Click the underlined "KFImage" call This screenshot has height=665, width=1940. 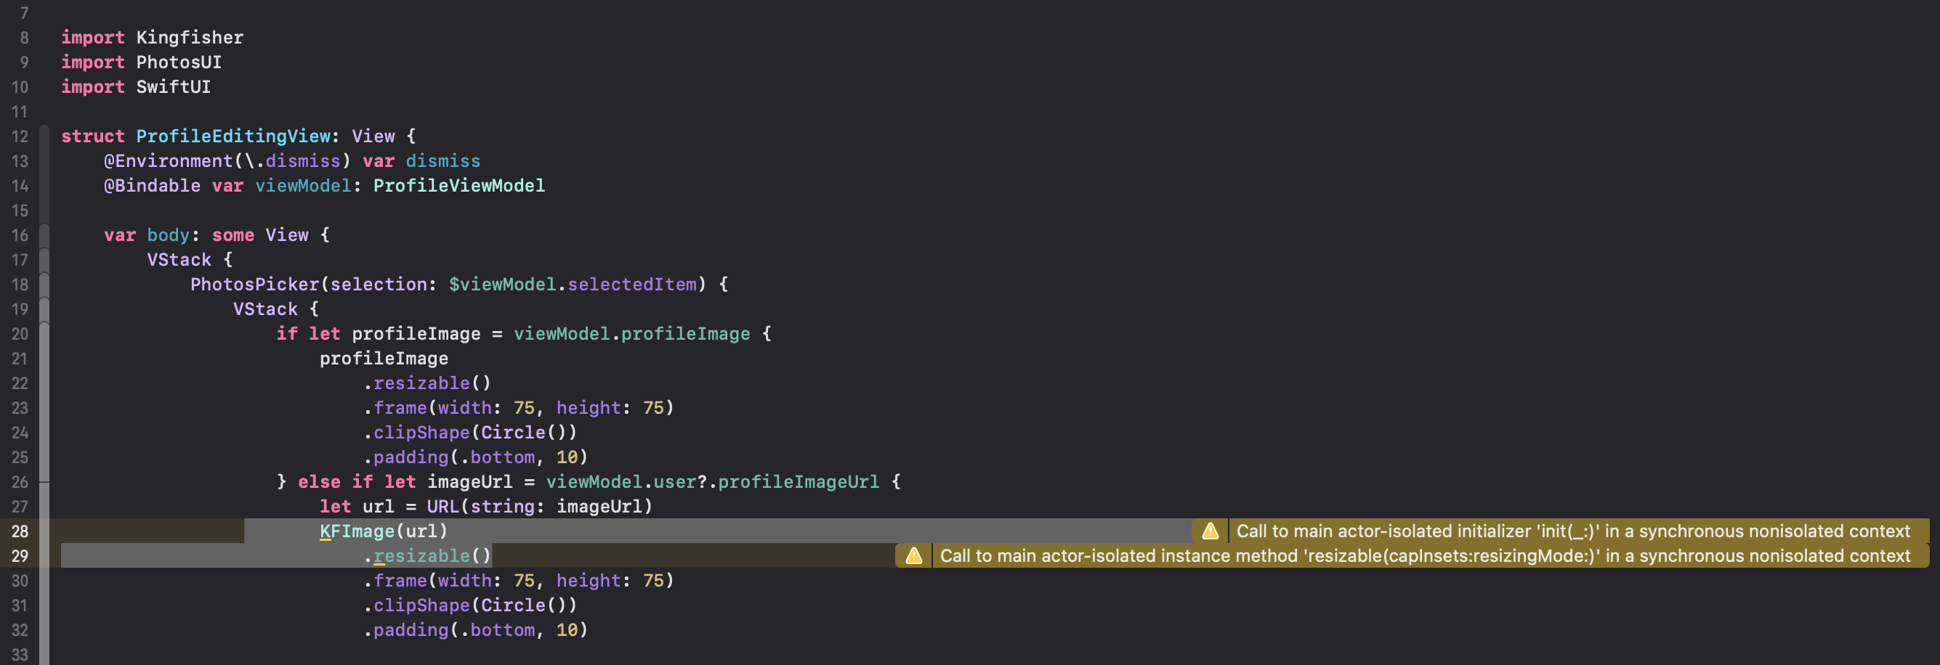click(357, 531)
